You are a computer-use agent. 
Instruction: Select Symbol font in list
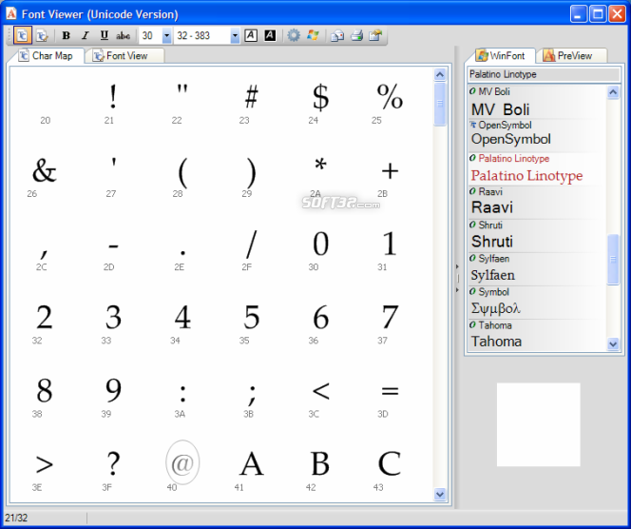pyautogui.click(x=537, y=303)
